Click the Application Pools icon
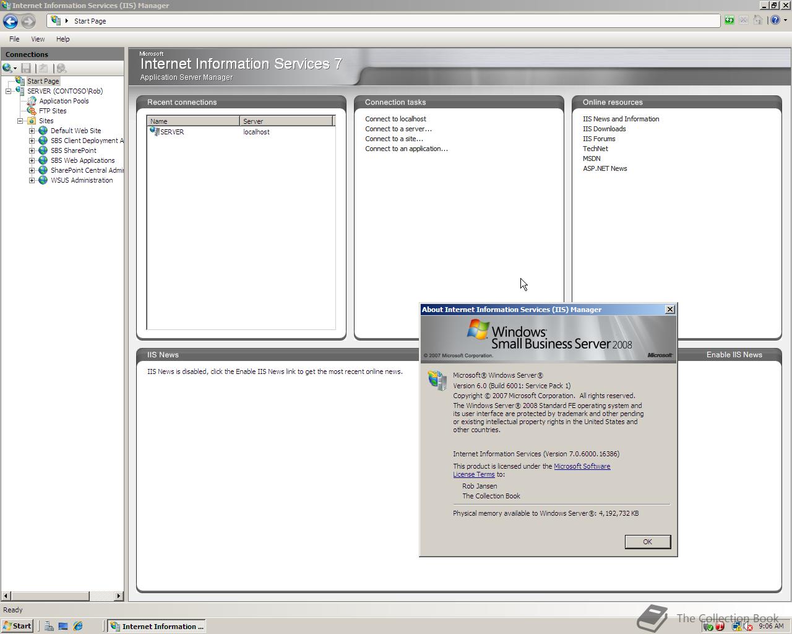Screen dimensions: 792x634 click(x=32, y=101)
